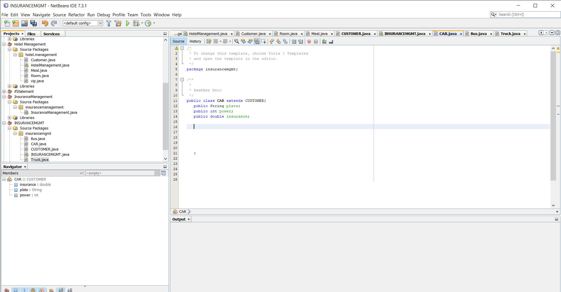Enable rectangular selection mode

click(264, 41)
